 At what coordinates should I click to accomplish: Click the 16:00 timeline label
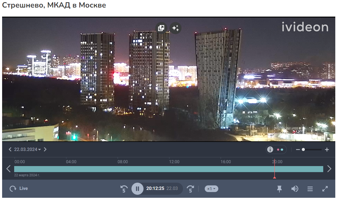point(226,162)
